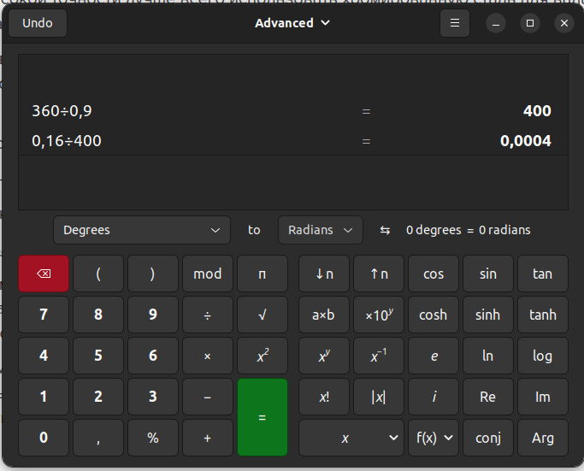The image size is (584, 471).
Task: Click the square root symbol key
Action: 263,315
